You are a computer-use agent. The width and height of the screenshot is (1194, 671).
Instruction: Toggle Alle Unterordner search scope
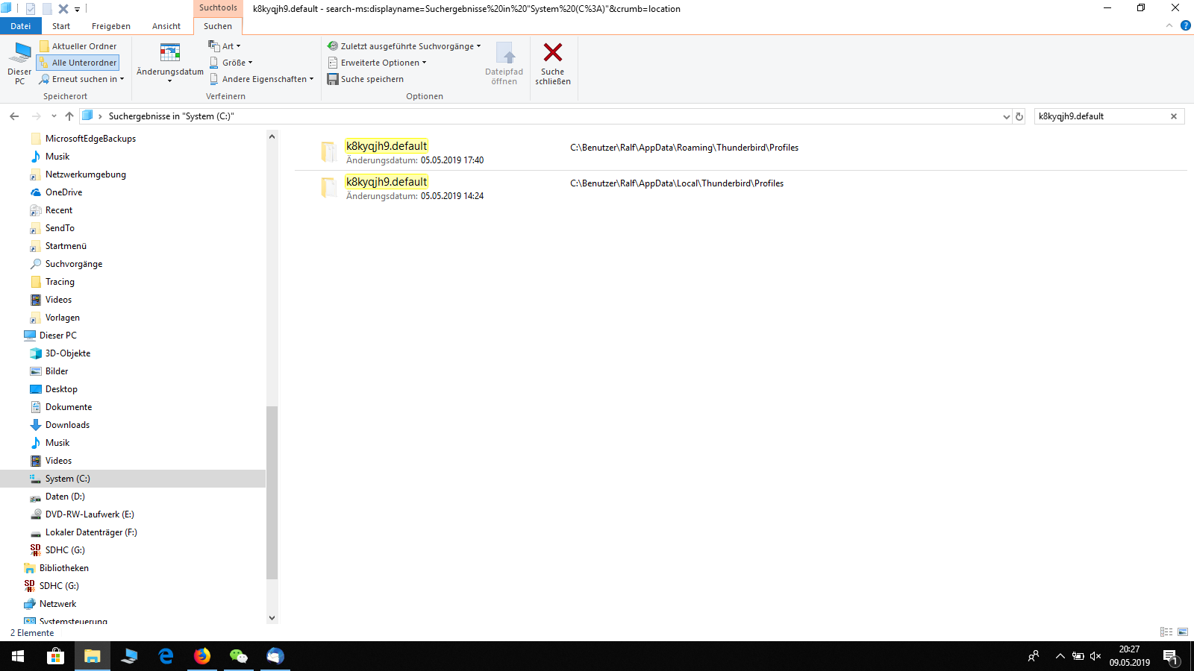point(78,63)
